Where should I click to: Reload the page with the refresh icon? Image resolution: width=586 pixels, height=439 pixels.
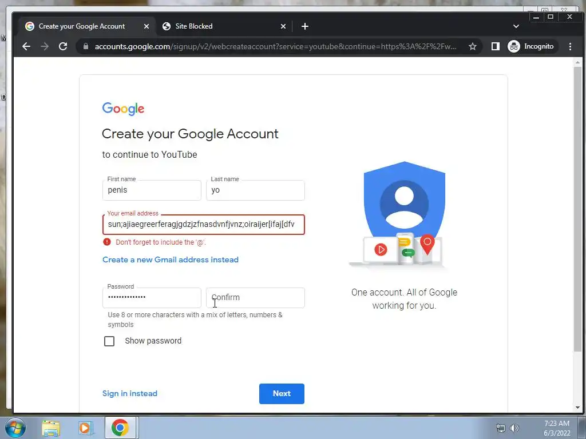[x=63, y=46]
